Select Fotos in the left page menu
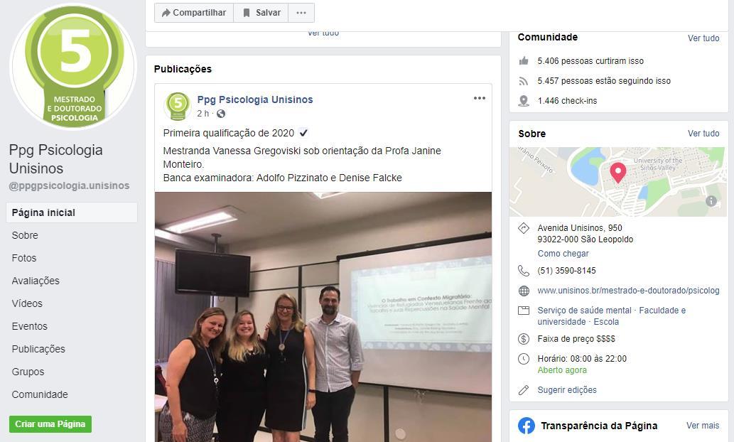The image size is (734, 442). pos(24,258)
